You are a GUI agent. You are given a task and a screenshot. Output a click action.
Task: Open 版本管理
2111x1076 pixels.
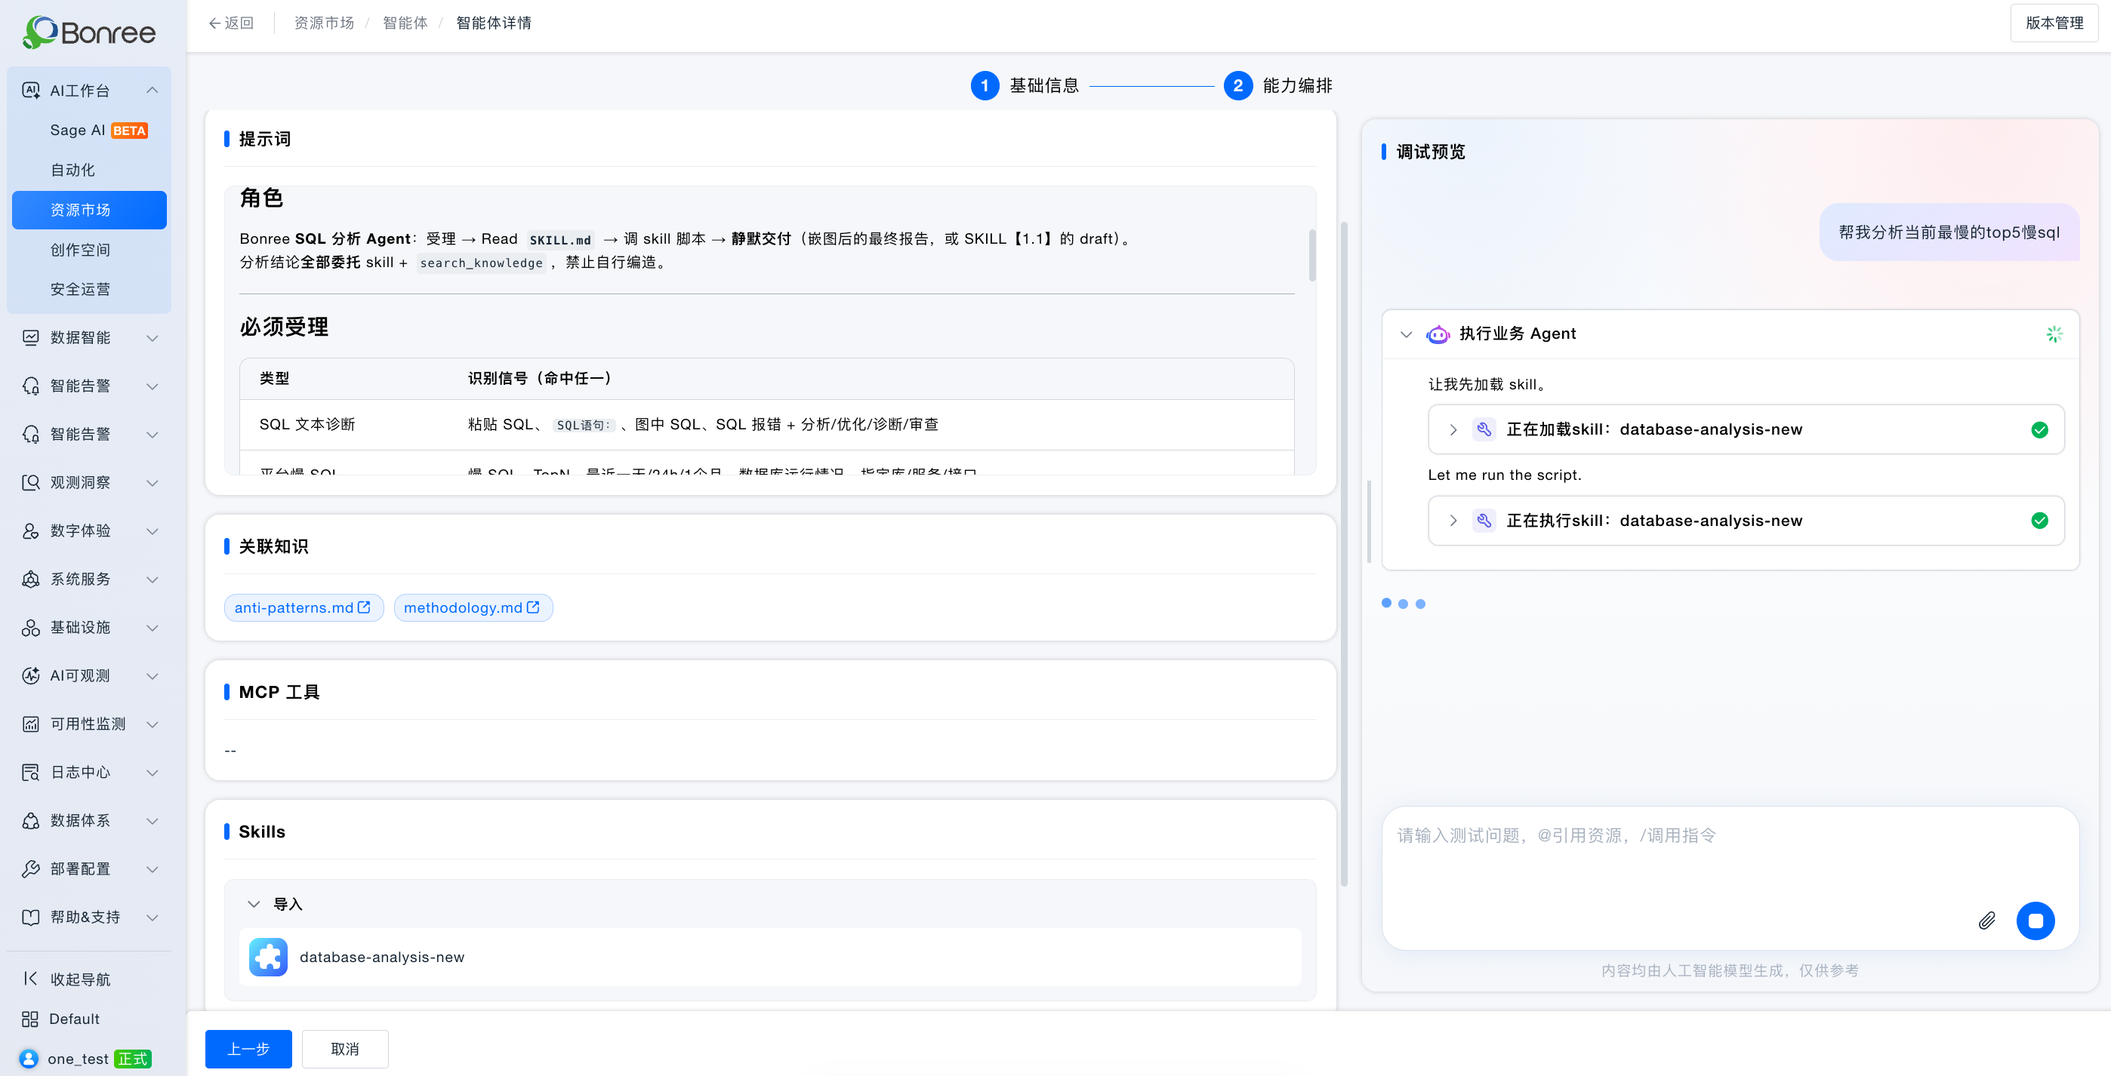coord(2054,23)
